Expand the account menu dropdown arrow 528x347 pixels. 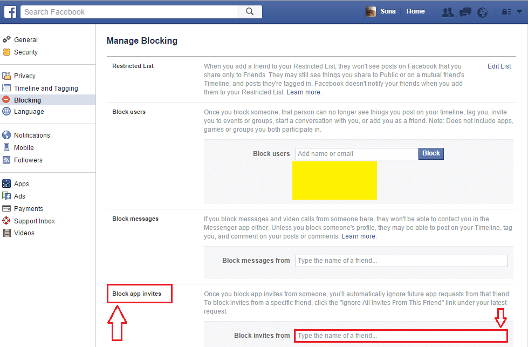519,12
